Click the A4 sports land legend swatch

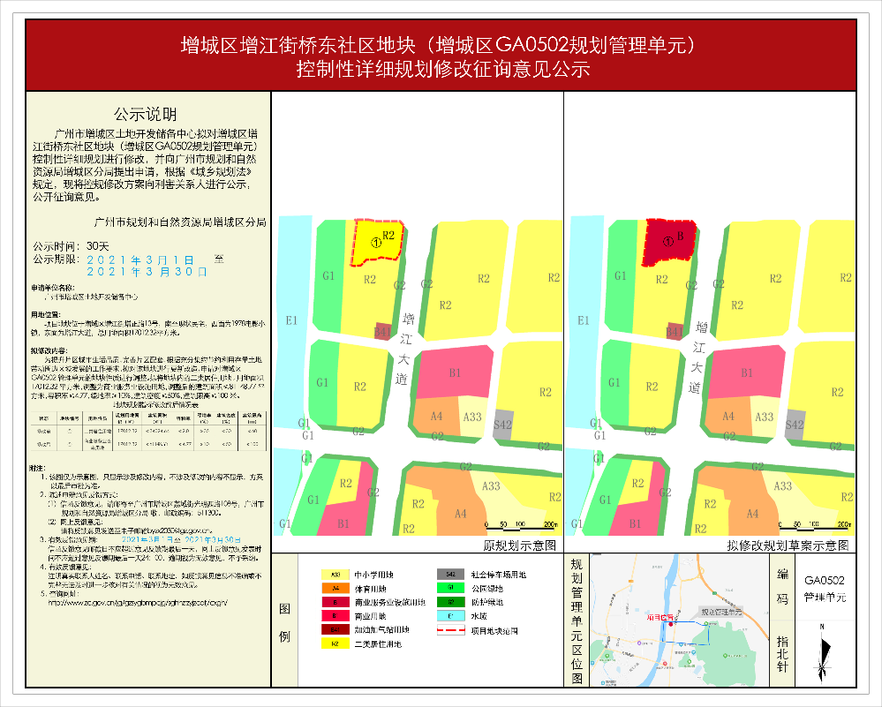pyautogui.click(x=335, y=589)
